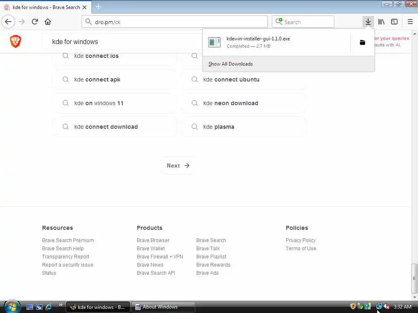
Task: Open Brave Wallet link
Action: [151, 248]
